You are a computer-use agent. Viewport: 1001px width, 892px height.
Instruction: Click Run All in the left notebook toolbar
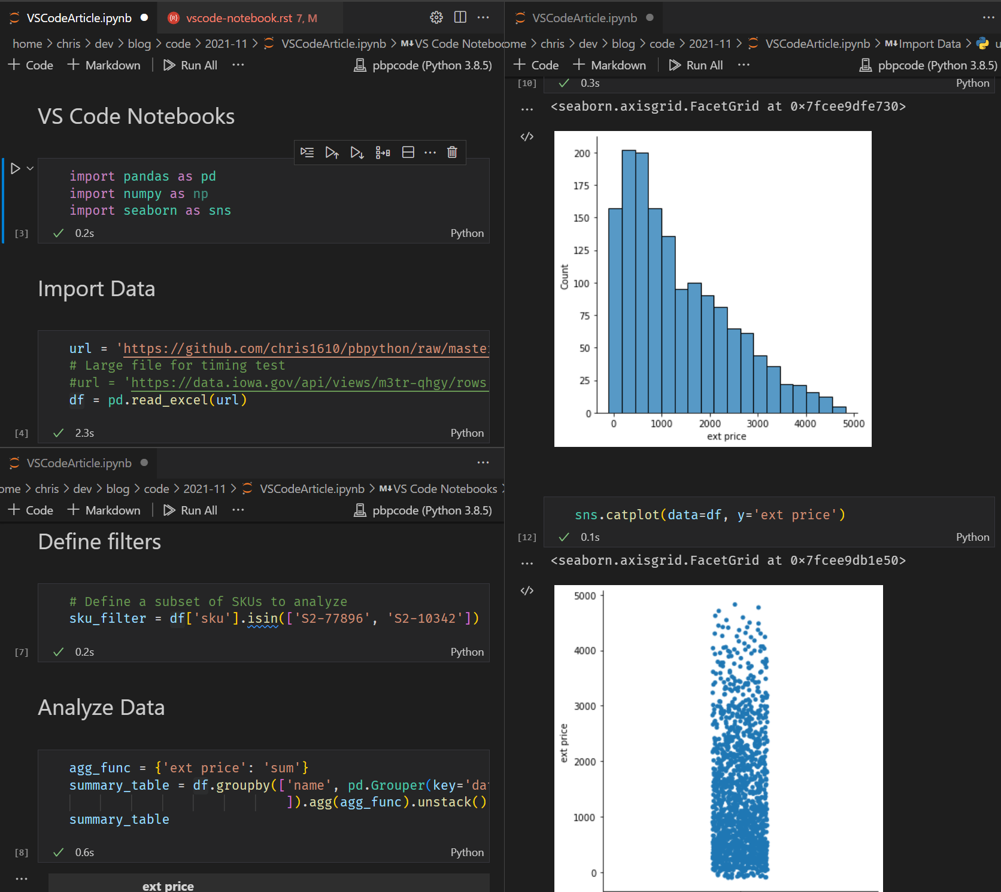coord(190,65)
